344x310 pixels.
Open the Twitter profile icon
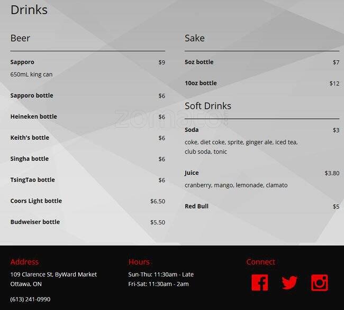pos(289,283)
